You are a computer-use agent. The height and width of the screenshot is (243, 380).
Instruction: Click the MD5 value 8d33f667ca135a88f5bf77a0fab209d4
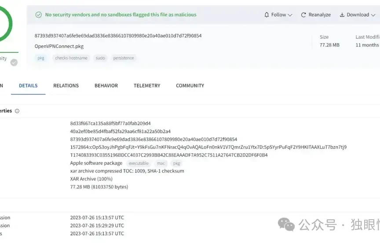coord(110,123)
